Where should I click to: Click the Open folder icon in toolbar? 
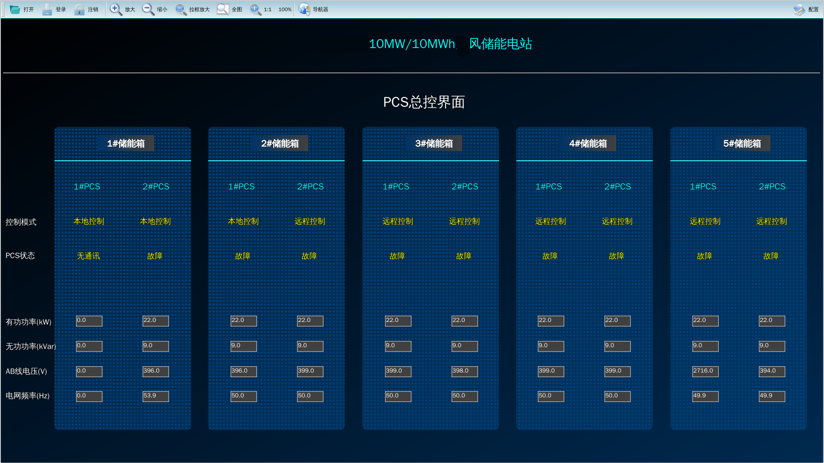point(15,9)
